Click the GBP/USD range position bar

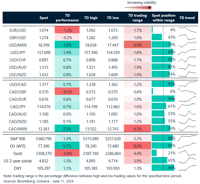pos(157,37)
